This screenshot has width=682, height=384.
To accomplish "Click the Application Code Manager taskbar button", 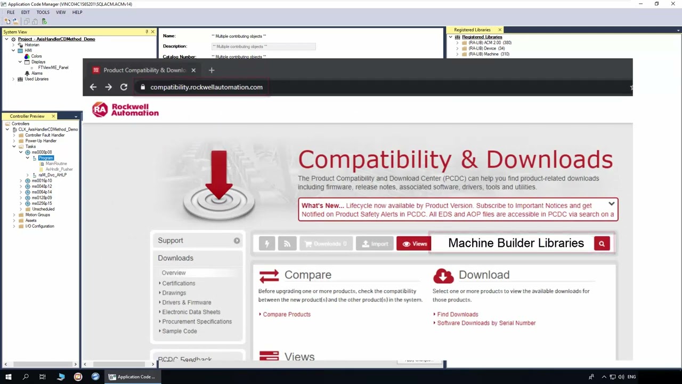I will [132, 377].
